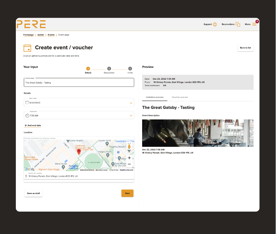Click the preview Date 'Dec 22, 2022 7:30 AM' in gray box
The width and height of the screenshot is (276, 234).
[x=164, y=79]
